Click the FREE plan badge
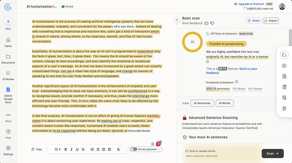 click(x=269, y=4)
